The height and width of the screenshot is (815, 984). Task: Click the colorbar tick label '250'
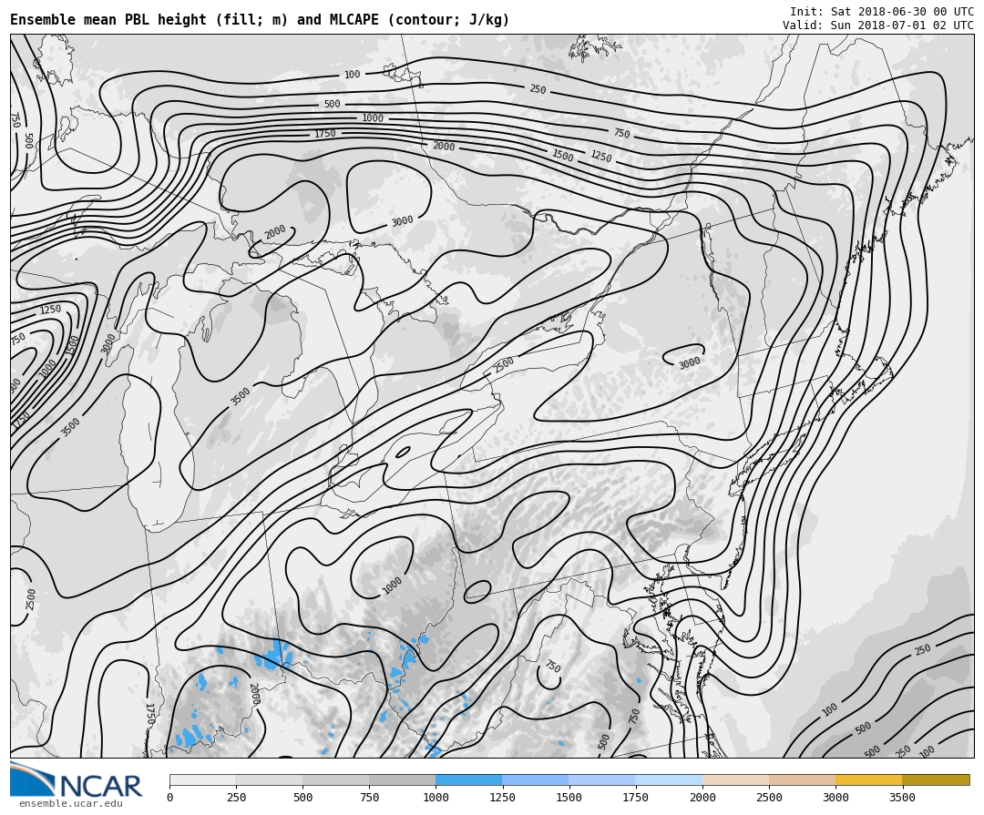[236, 798]
